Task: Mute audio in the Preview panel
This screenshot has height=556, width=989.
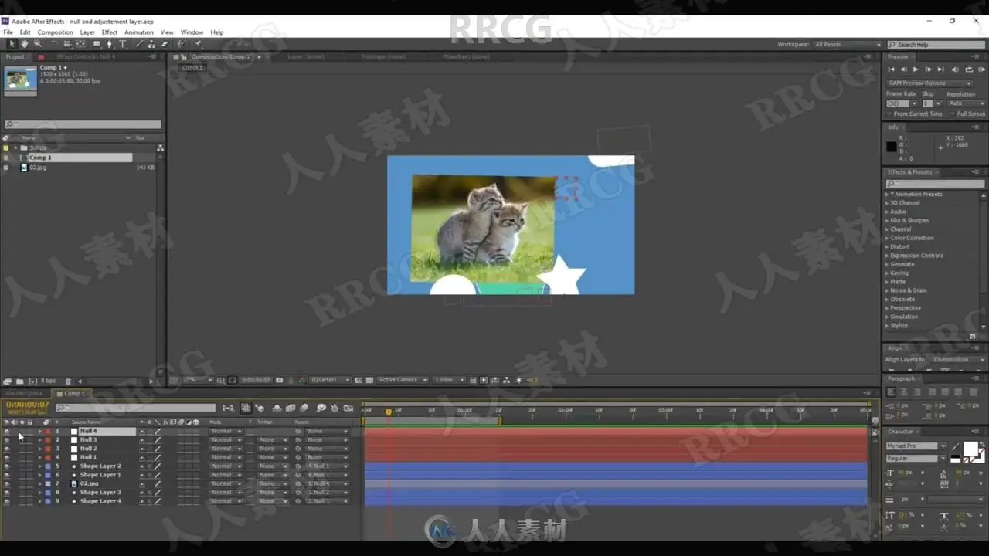Action: pos(956,69)
